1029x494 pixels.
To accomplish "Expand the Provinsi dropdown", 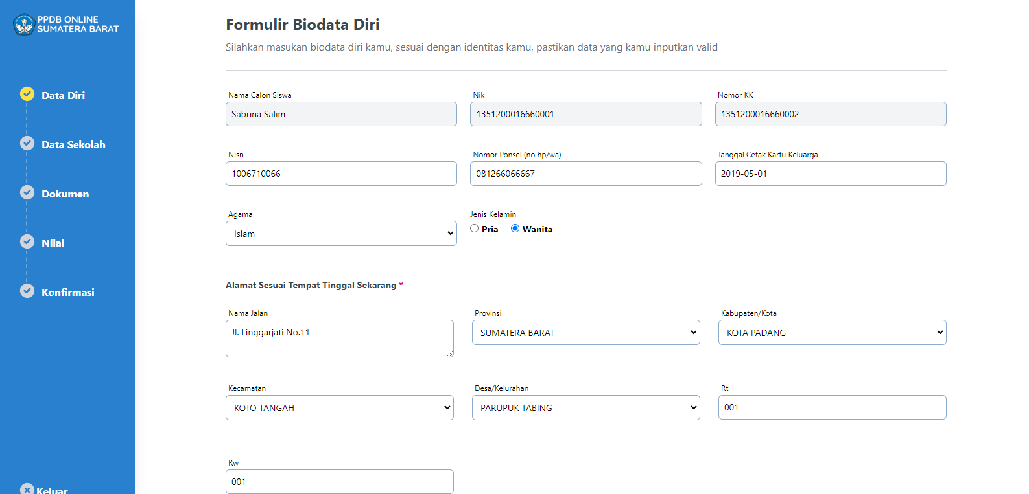I will click(585, 333).
